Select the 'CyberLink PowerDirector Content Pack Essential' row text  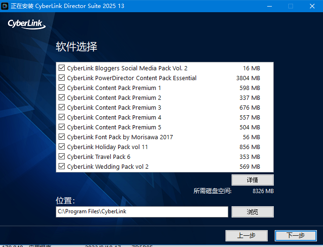tap(132, 78)
